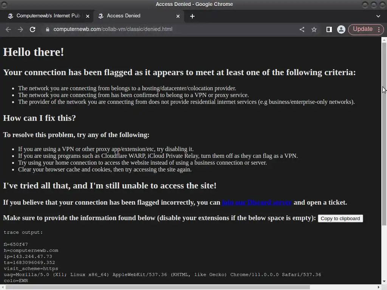Screen dimensions: 387x290
Task: Select the colo=EWR trace line
Action: pyautogui.click(x=16, y=281)
